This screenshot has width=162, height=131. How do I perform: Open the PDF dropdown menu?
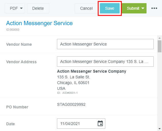[15, 8]
